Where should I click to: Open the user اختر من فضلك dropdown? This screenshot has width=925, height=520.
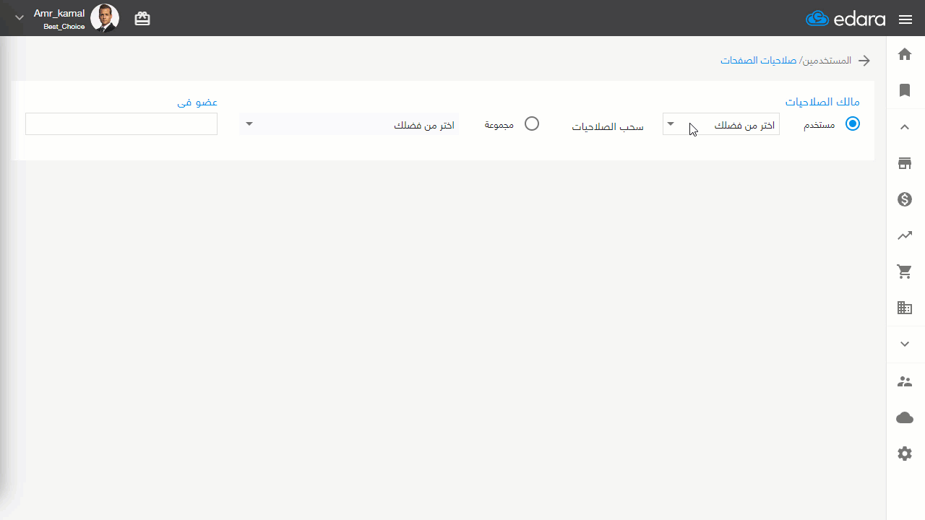coord(721,124)
